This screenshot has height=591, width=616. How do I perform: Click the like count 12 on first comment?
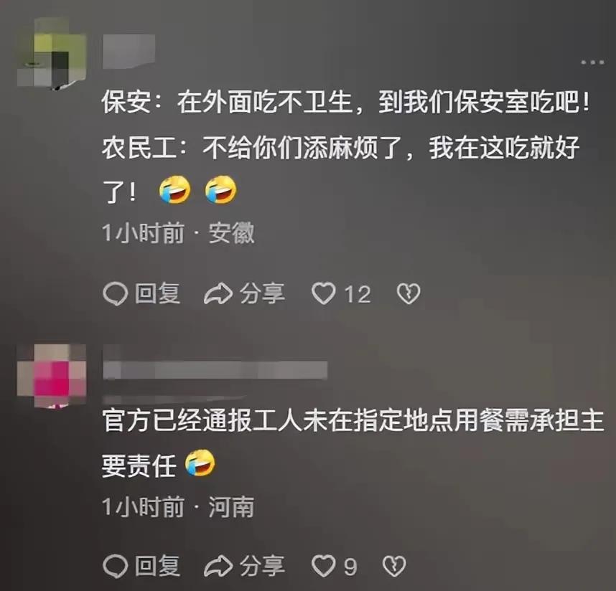pos(358,294)
